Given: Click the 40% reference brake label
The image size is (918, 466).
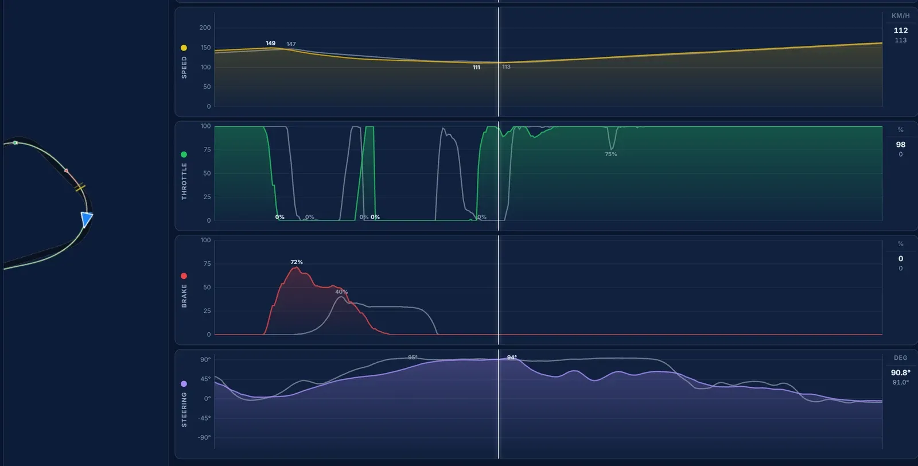Looking at the screenshot, I should click(341, 292).
